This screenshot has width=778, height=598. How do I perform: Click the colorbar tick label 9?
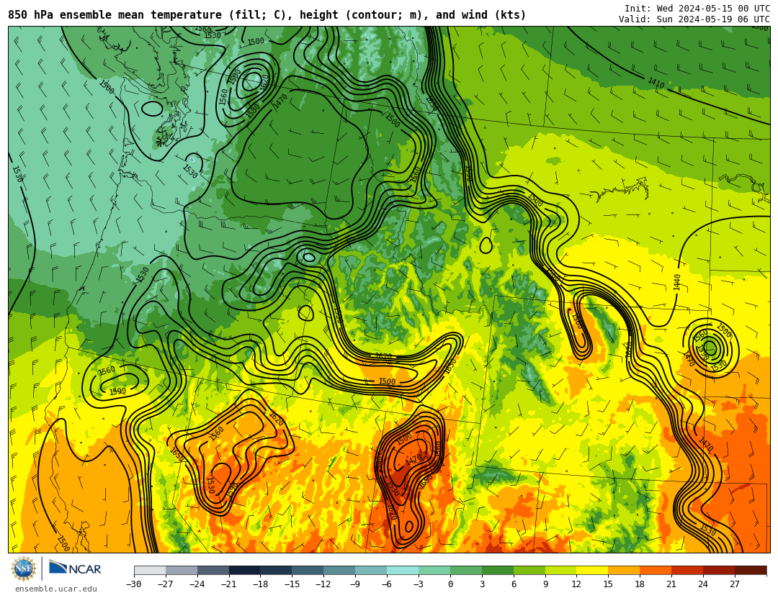[x=545, y=584]
